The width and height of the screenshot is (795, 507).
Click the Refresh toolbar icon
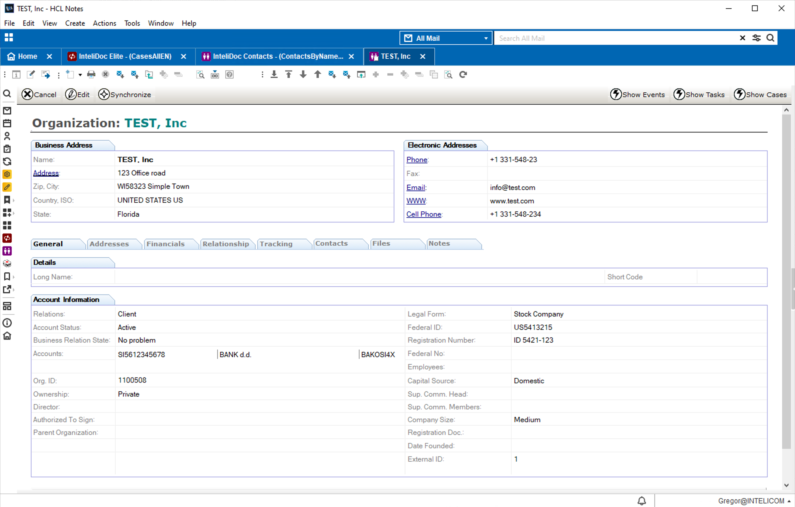[463, 75]
